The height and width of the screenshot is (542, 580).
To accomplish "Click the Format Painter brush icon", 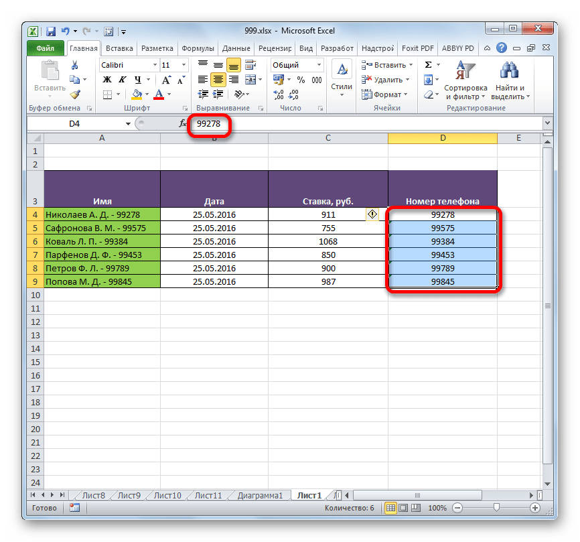I will pos(75,94).
